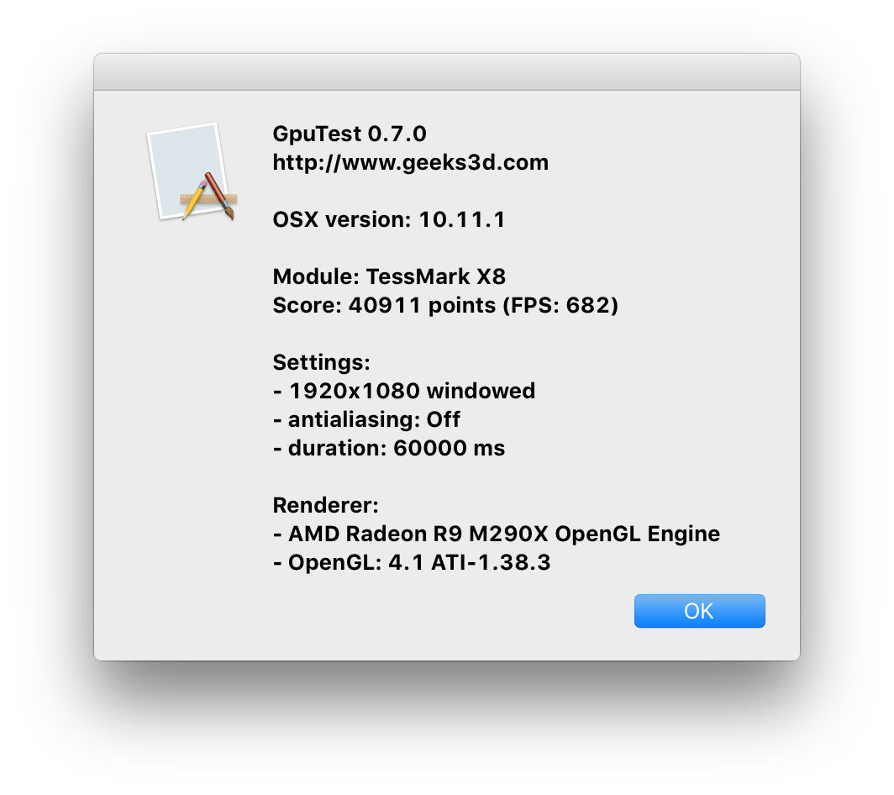Click the Renderer: heading
This screenshot has height=795, width=894.
pos(325,505)
